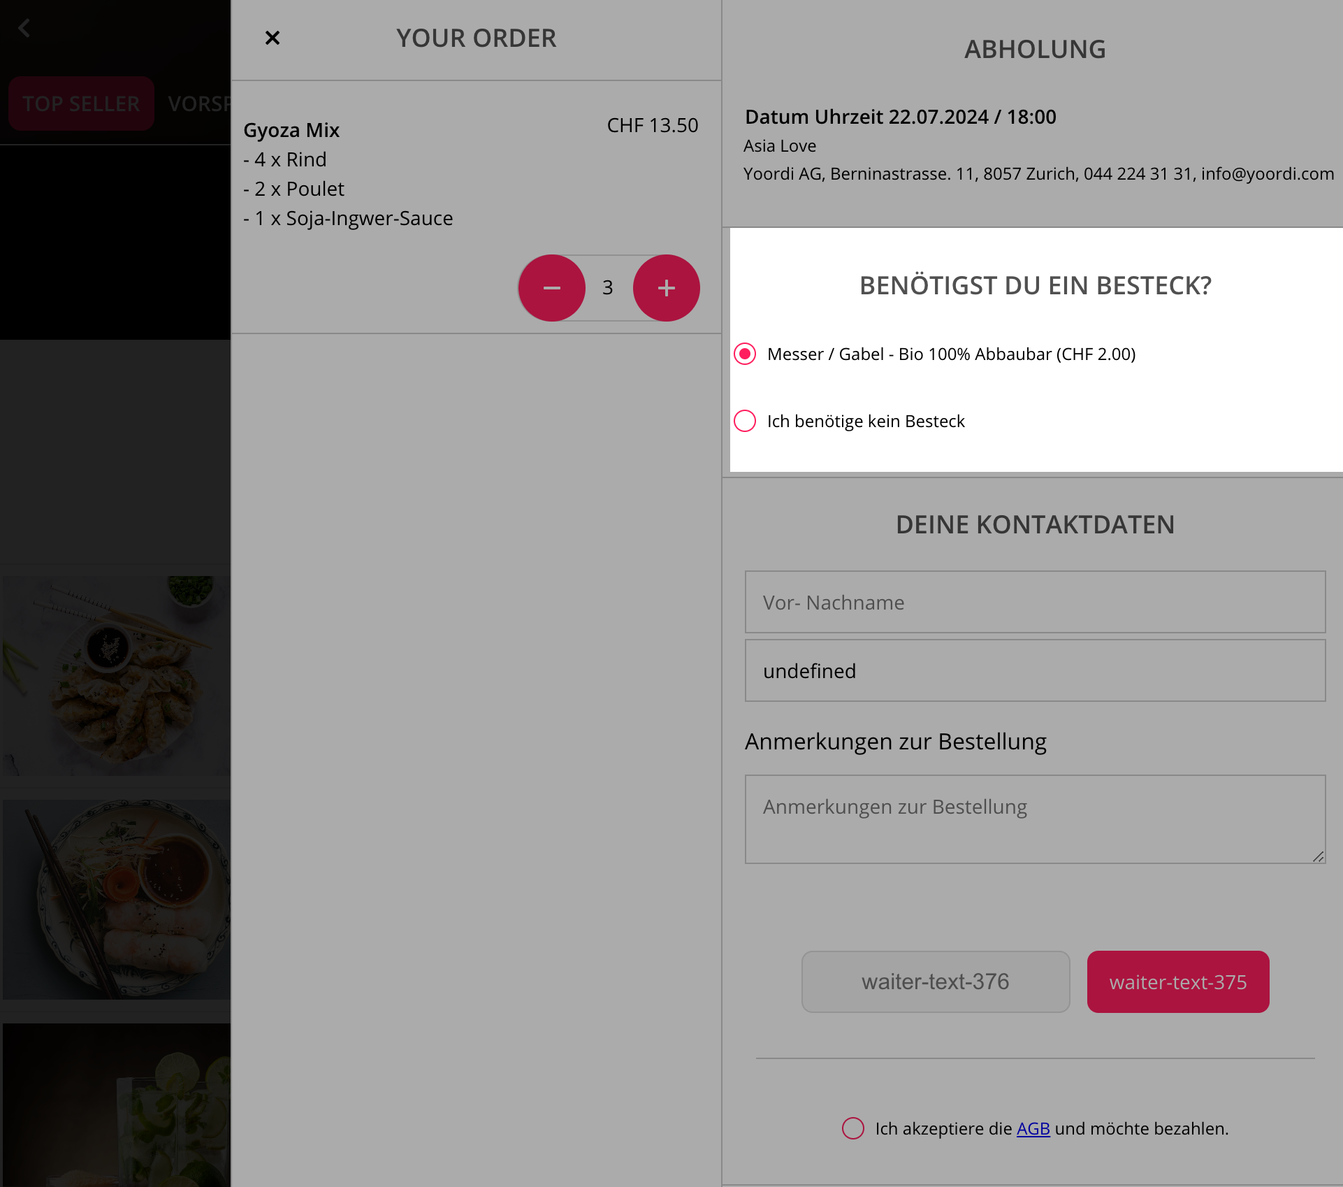Open the AGB link
1343x1187 pixels.
(x=1033, y=1128)
